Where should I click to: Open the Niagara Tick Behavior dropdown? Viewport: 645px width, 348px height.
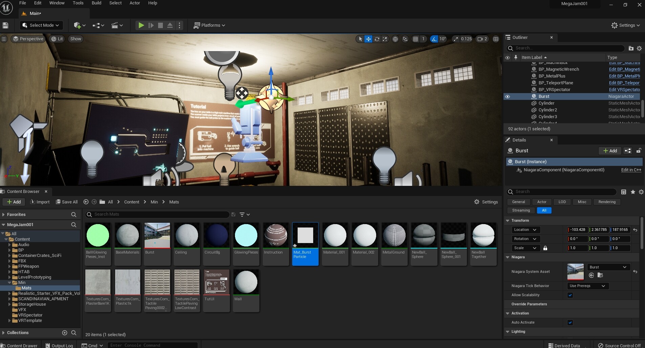tap(587, 286)
